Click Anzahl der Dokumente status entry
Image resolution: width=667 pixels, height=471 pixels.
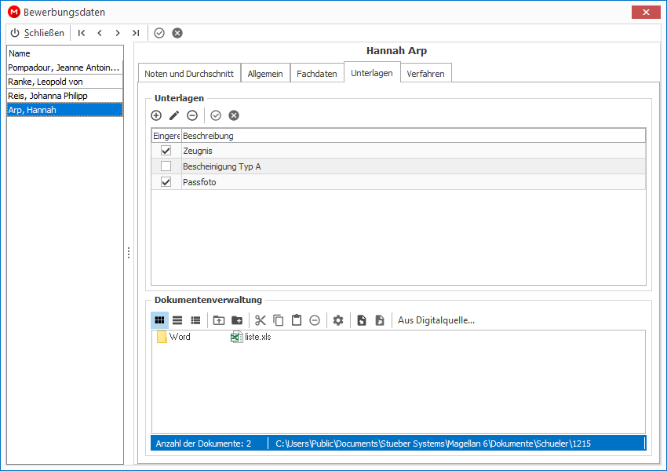click(x=203, y=444)
